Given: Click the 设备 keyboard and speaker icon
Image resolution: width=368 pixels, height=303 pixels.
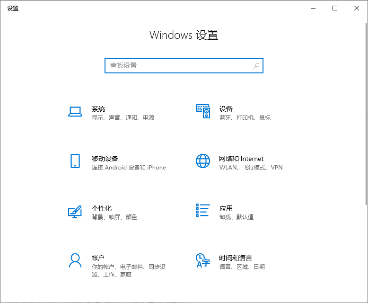Looking at the screenshot, I should click(x=202, y=112).
